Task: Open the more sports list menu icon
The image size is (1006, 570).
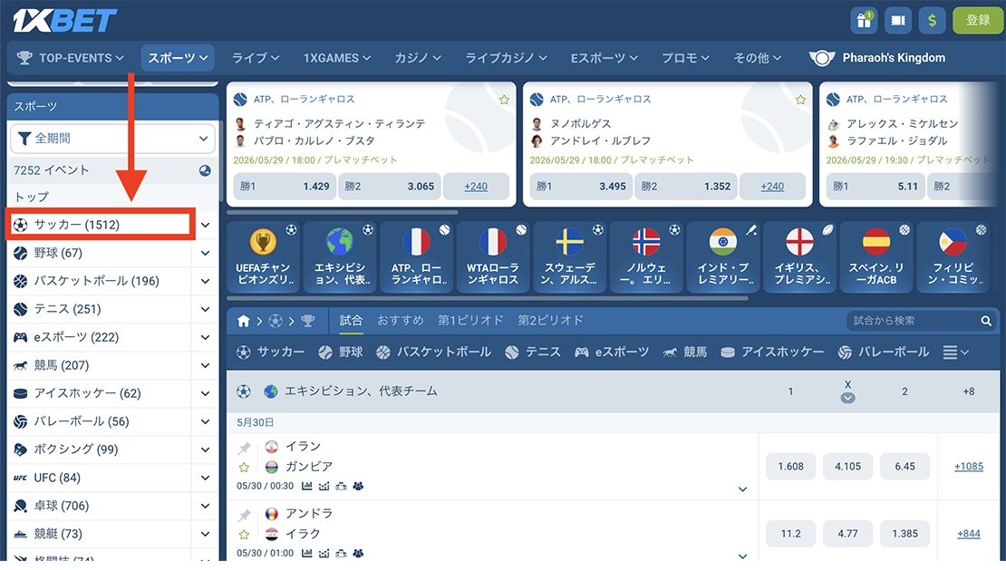Action: point(955,352)
